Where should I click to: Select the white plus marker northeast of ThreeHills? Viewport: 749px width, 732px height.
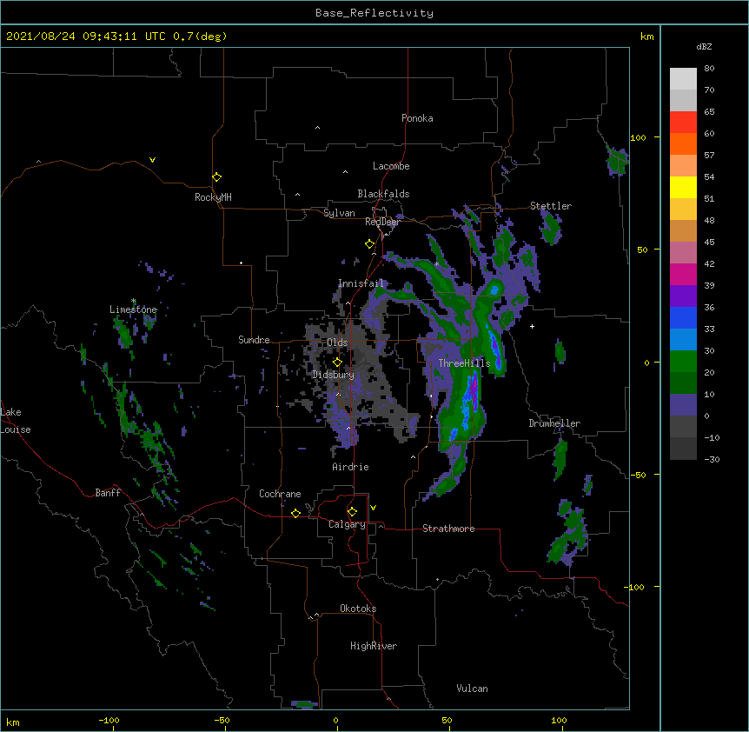[532, 326]
